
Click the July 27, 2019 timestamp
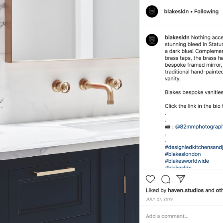coord(159,199)
